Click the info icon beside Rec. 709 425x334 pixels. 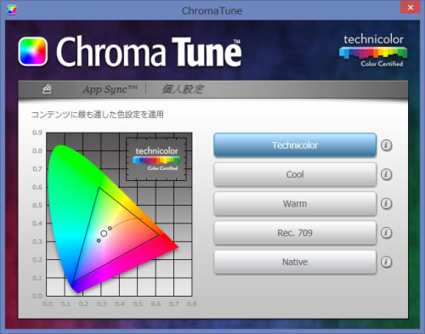point(386,233)
